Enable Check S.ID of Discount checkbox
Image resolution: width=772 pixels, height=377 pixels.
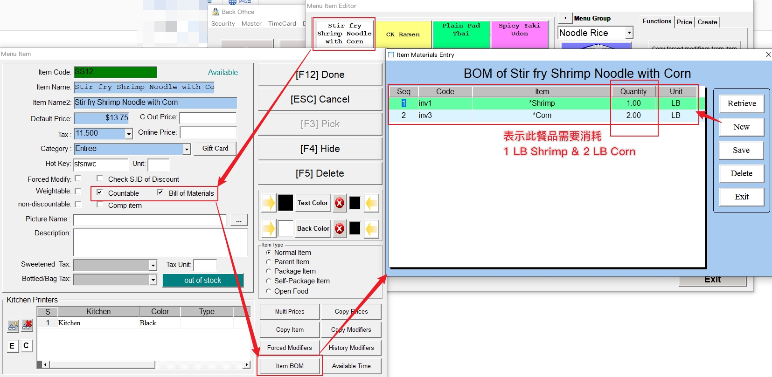[99, 178]
